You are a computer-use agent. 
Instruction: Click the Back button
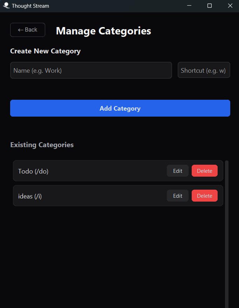27,30
